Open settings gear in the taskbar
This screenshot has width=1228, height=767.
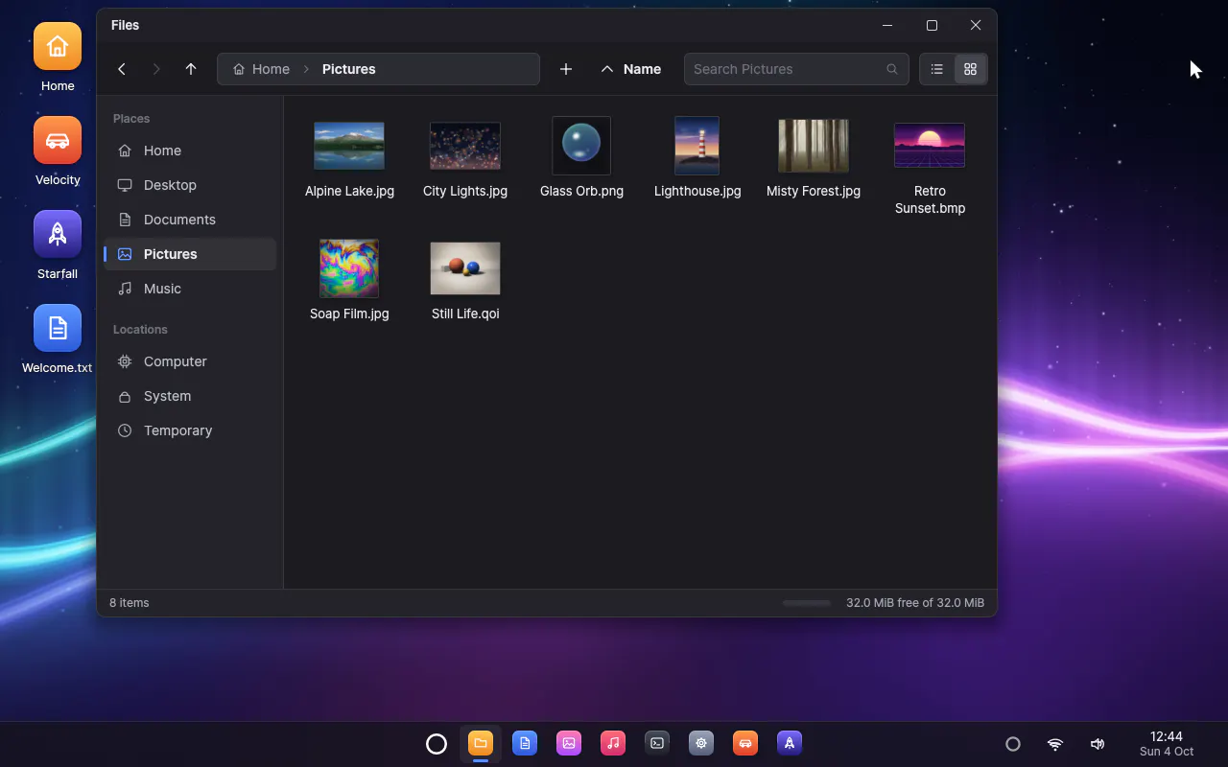[701, 744]
